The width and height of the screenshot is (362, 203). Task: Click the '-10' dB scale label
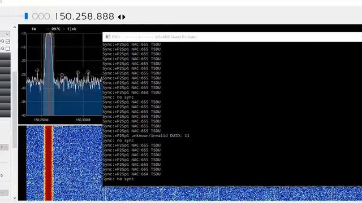pos(23,34)
